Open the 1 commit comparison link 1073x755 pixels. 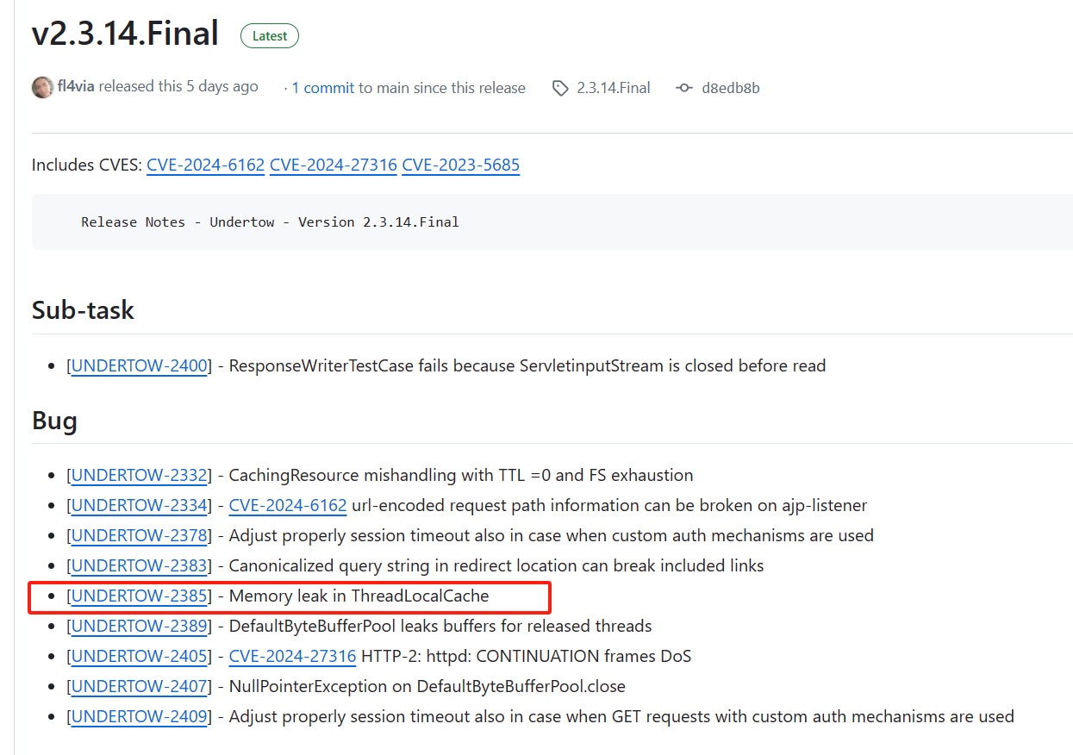322,88
